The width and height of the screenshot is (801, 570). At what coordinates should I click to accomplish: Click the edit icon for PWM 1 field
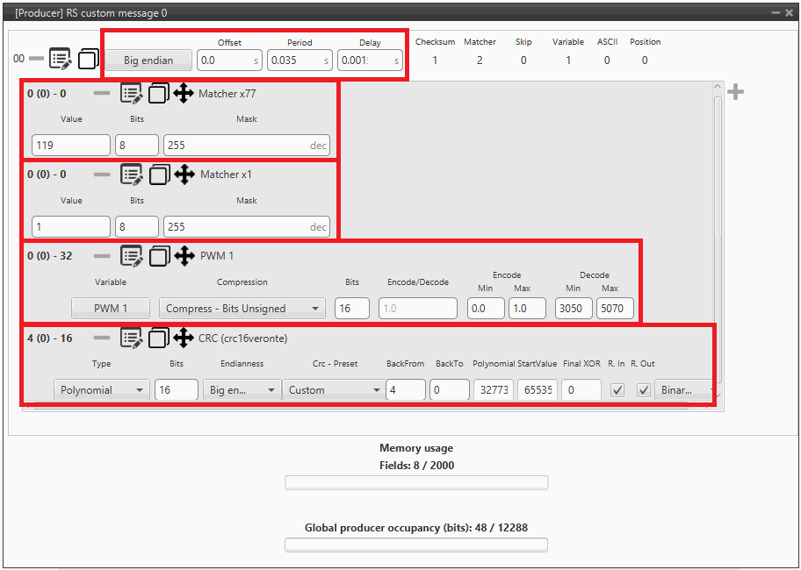click(131, 256)
